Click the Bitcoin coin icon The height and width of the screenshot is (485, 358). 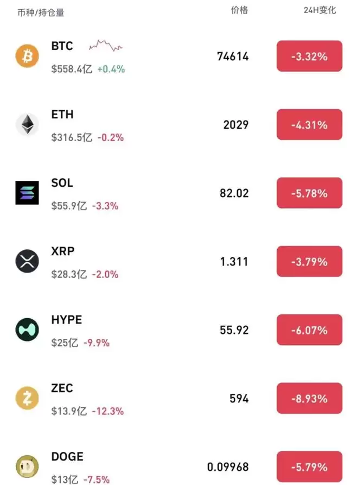[x=27, y=56]
